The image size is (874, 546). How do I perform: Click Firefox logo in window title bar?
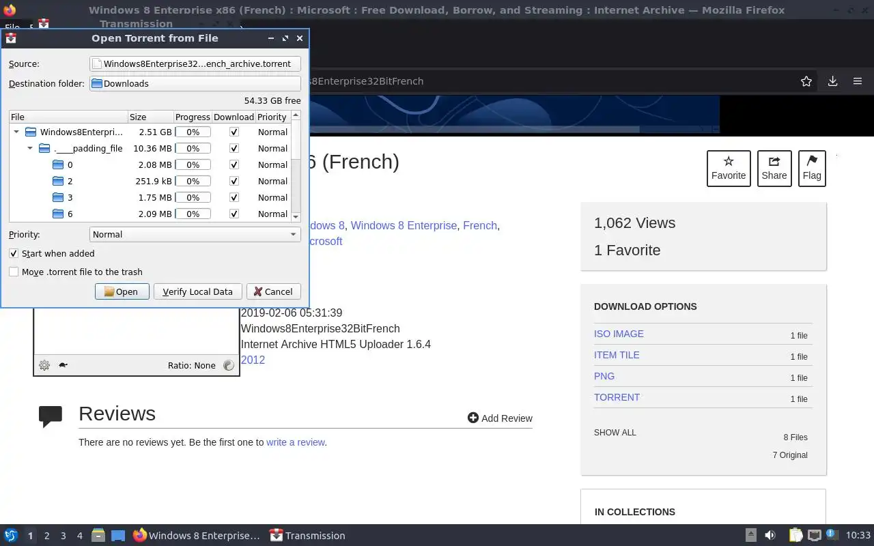(10, 10)
